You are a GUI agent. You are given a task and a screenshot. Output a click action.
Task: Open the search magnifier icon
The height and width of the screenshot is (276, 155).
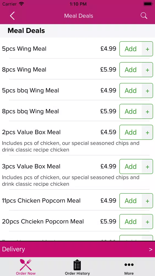(x=144, y=16)
